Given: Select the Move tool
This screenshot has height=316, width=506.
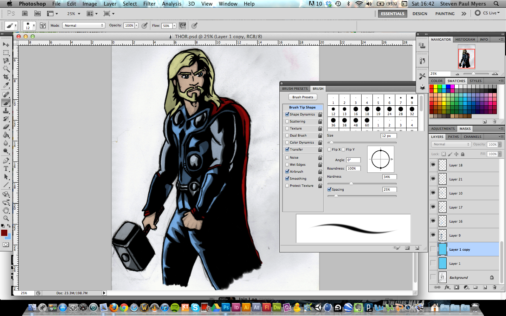Looking at the screenshot, I should [6, 44].
